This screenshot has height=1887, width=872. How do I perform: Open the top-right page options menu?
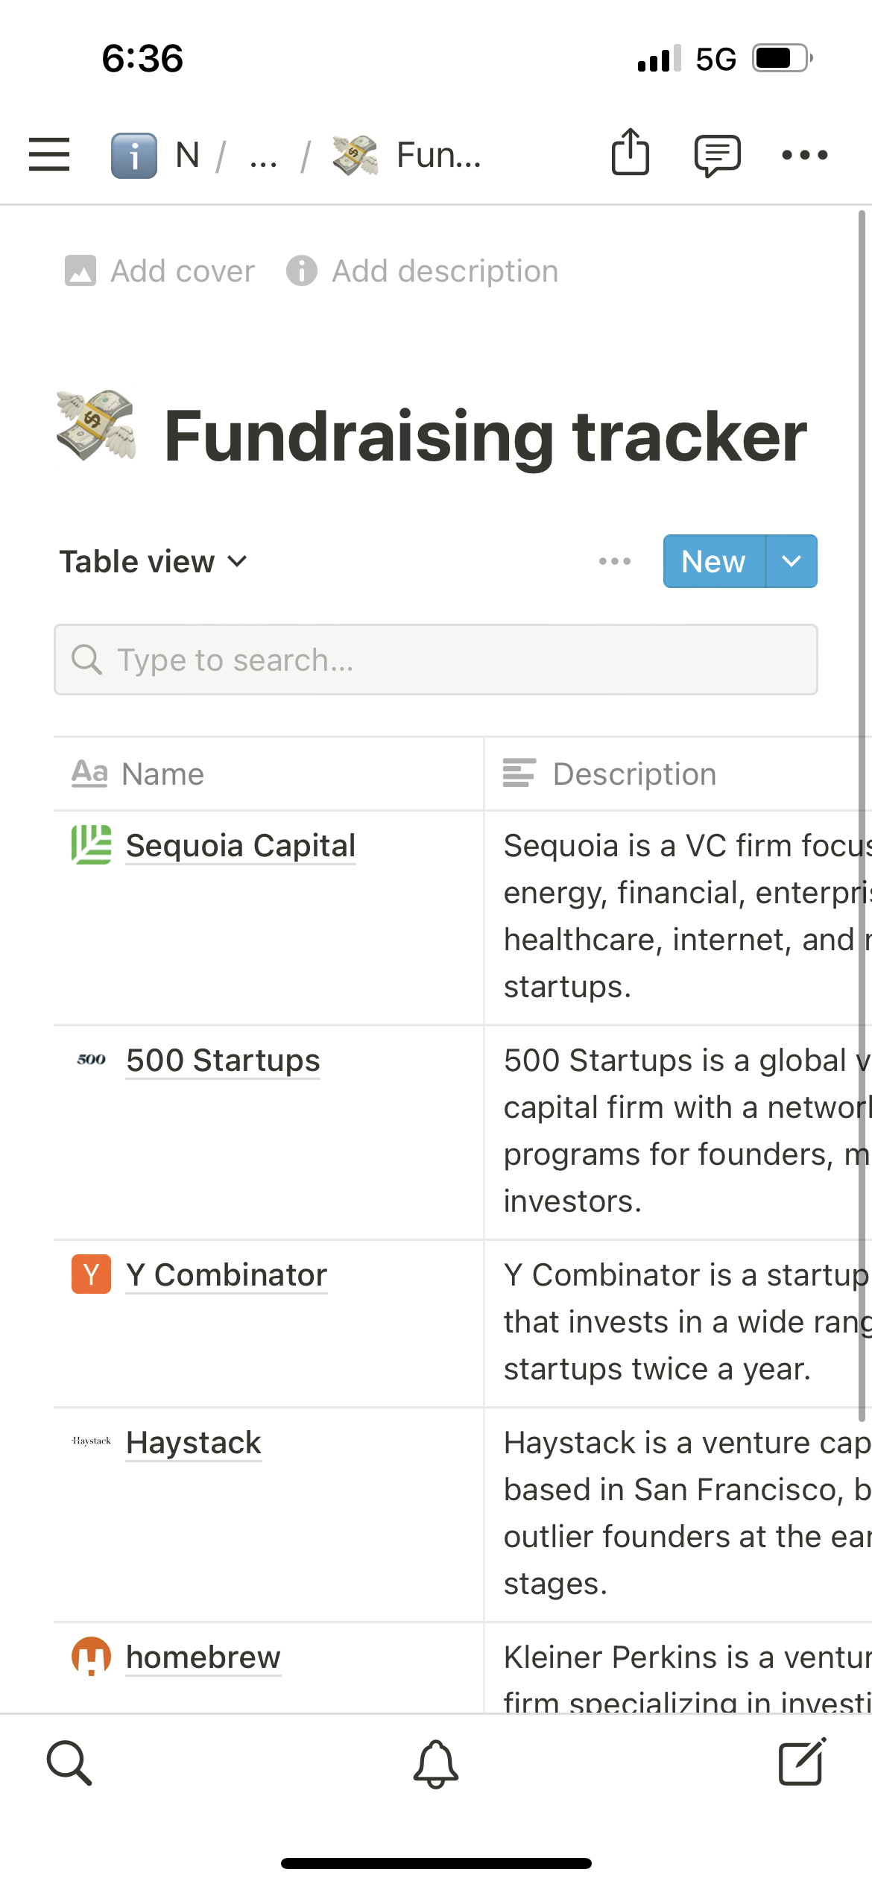click(804, 155)
